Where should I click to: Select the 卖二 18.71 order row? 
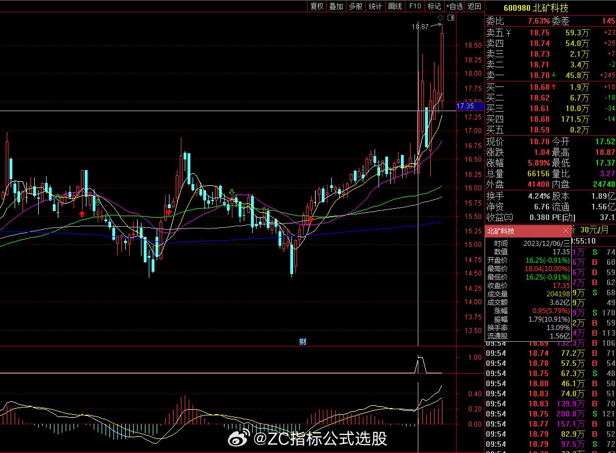coord(551,65)
